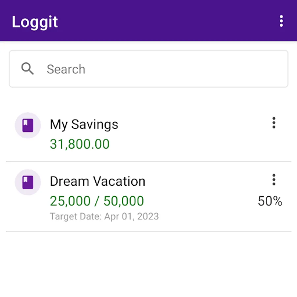The width and height of the screenshot is (297, 297).
Task: Open the Dream Vacation log title
Action: pyautogui.click(x=97, y=181)
